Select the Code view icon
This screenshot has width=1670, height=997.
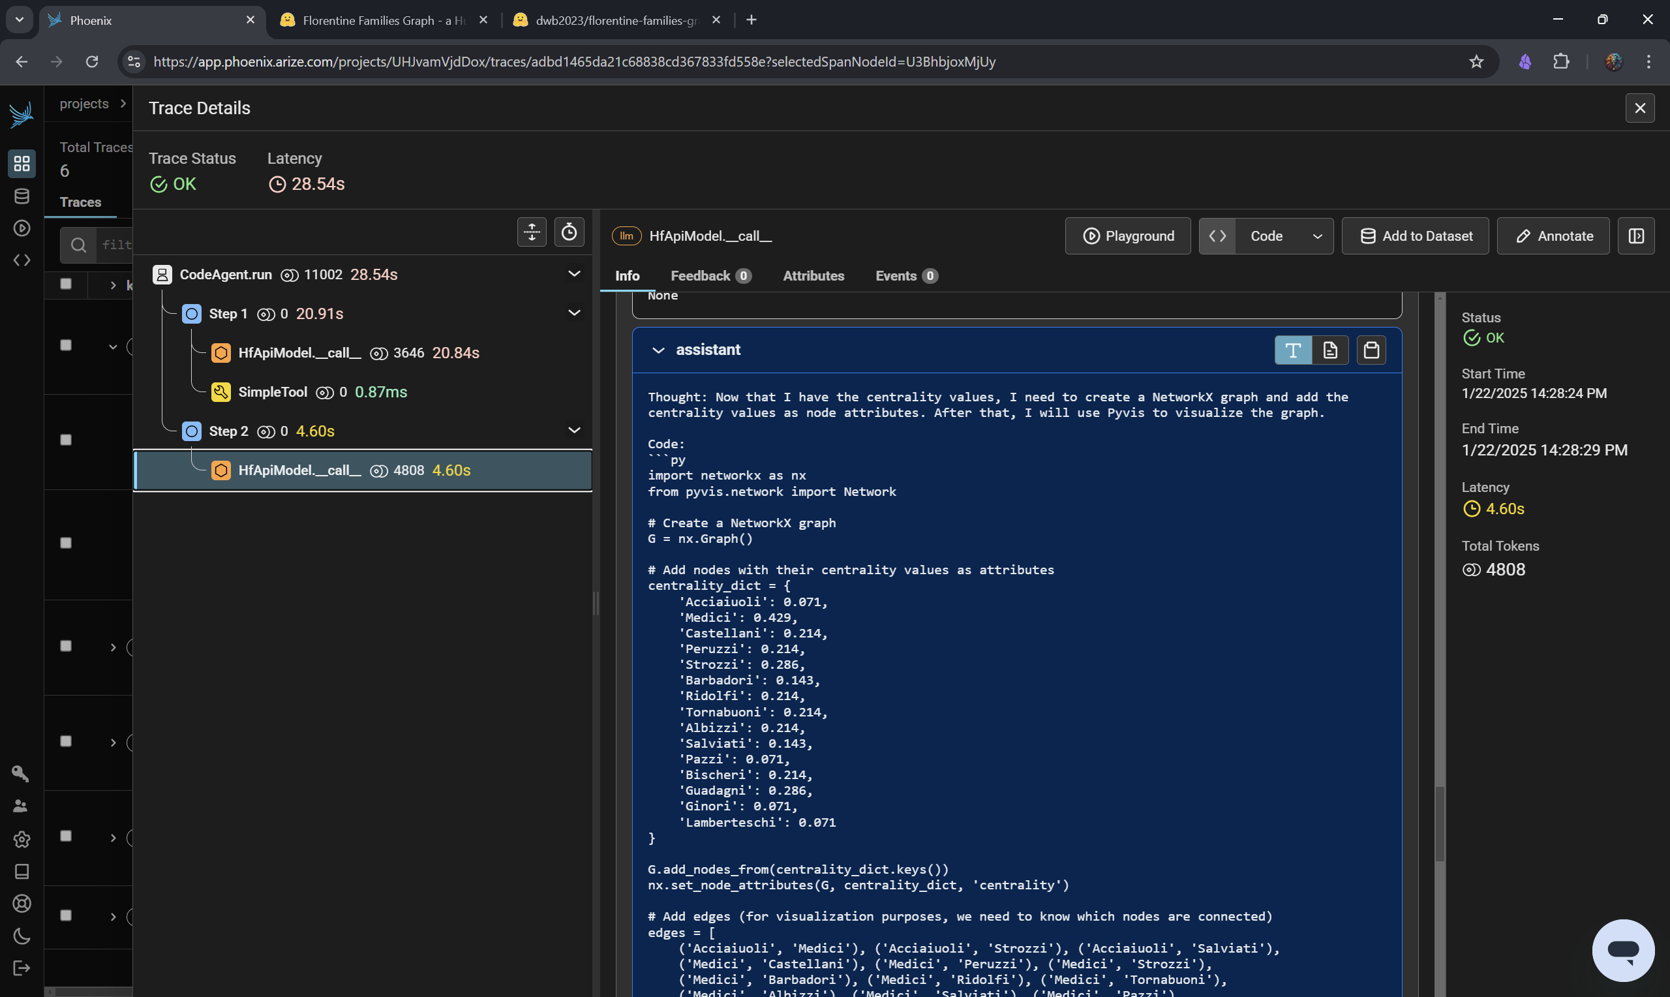pos(1218,236)
